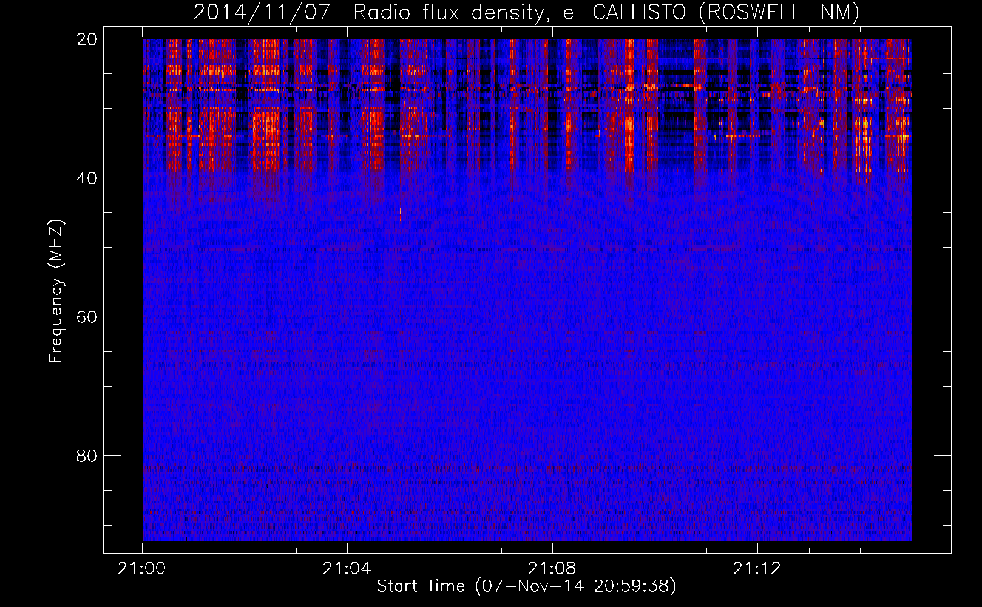Select the "Frequency (MHZ)" y-axis label

56,291
